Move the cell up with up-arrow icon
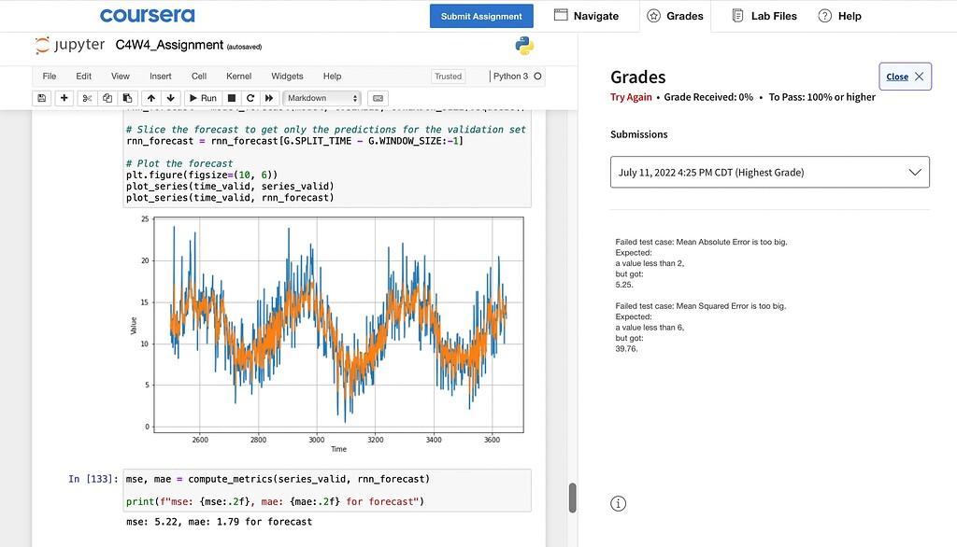The width and height of the screenshot is (957, 547). (x=150, y=98)
